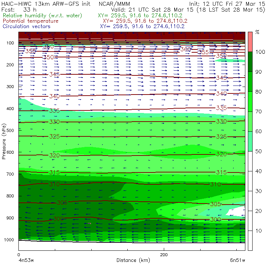Click the 'Distance (km)' axis title

133,261
